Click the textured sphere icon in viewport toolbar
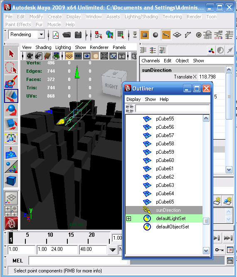 click(96, 56)
